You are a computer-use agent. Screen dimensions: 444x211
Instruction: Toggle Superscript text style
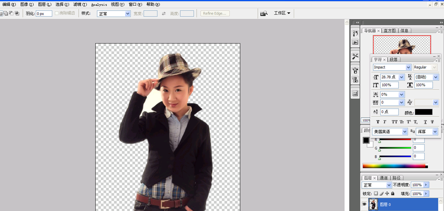click(x=408, y=122)
